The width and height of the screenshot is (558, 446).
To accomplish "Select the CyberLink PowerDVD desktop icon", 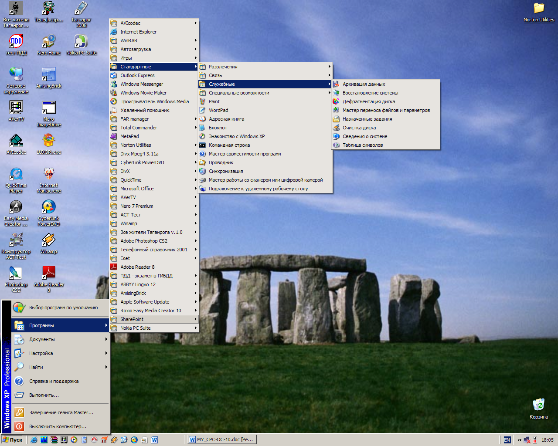I will [49, 213].
